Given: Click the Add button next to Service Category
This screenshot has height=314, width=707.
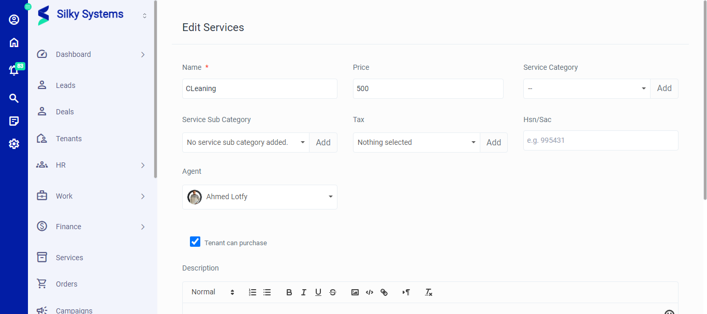Looking at the screenshot, I should (x=665, y=88).
